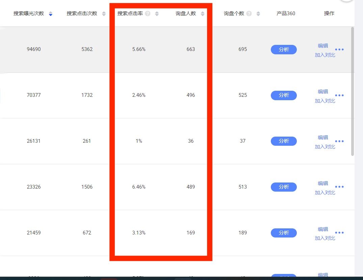Viewport: 363px width, 280px height.
Task: Select click rate 2.46%
Action: pyautogui.click(x=139, y=95)
